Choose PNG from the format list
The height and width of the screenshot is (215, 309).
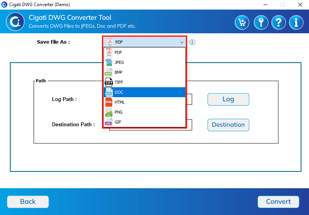pos(145,112)
